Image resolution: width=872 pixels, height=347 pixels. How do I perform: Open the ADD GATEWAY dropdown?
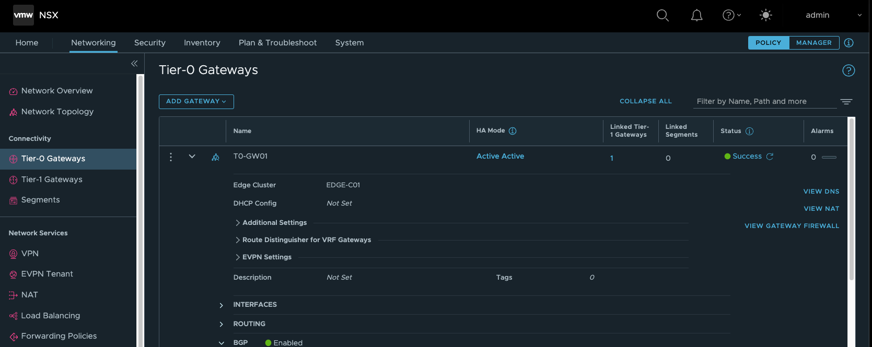point(196,101)
